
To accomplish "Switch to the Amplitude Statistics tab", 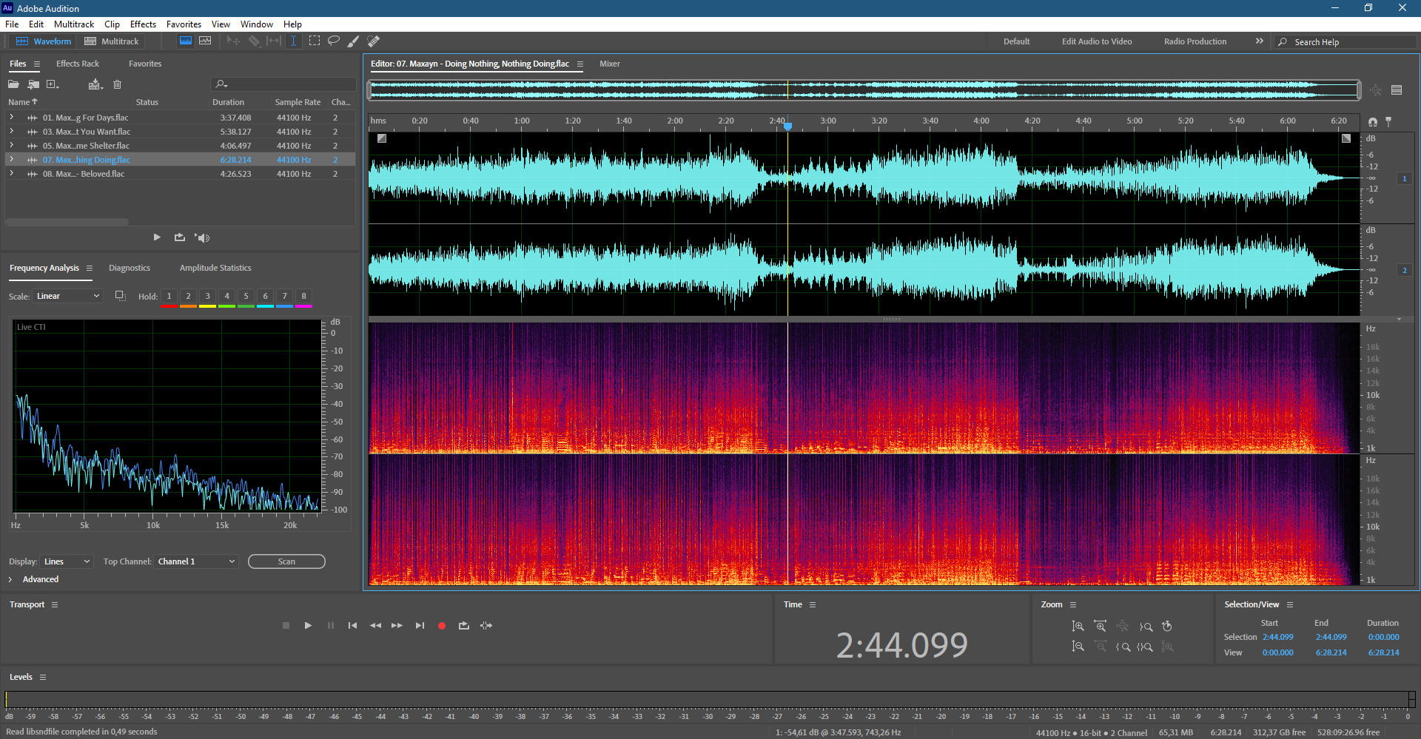I will (x=215, y=268).
